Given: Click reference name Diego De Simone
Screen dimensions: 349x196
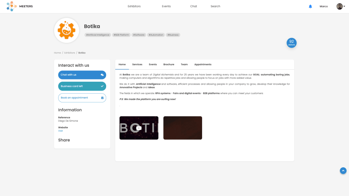Looking at the screenshot, I should point(68,121).
